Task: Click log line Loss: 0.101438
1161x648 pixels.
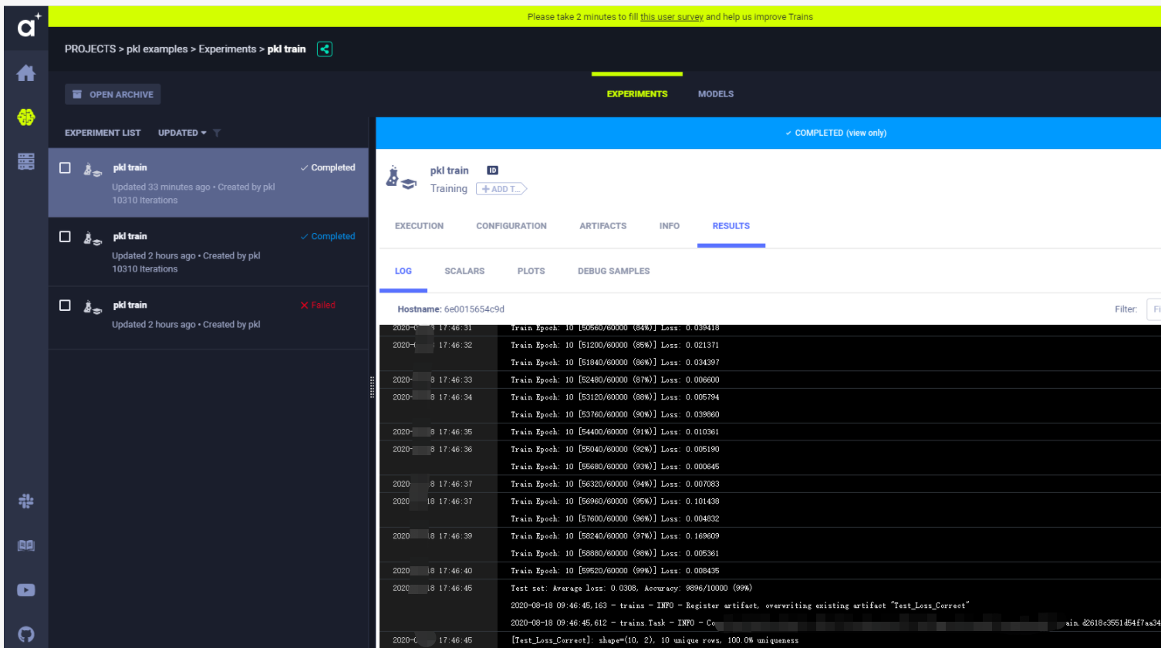Action: pyautogui.click(x=615, y=501)
